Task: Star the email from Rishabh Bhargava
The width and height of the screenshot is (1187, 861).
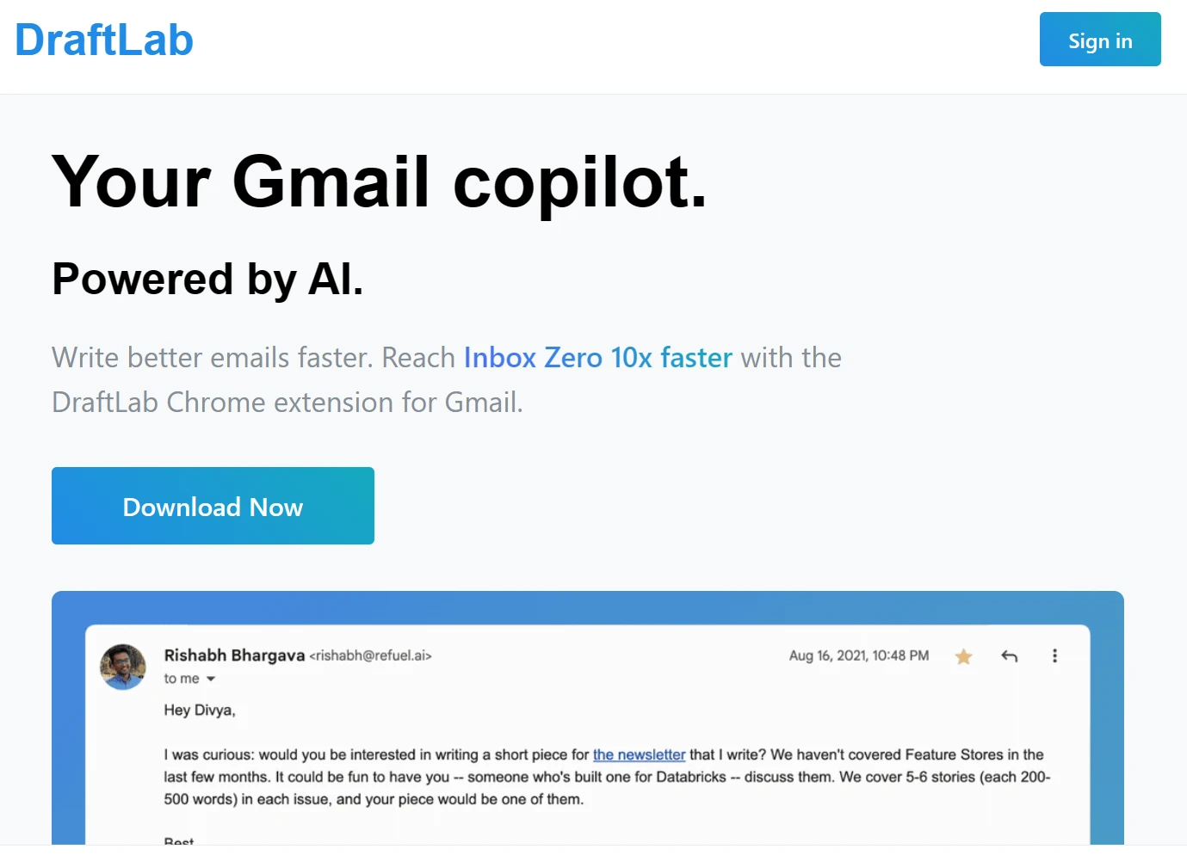Action: (x=963, y=657)
